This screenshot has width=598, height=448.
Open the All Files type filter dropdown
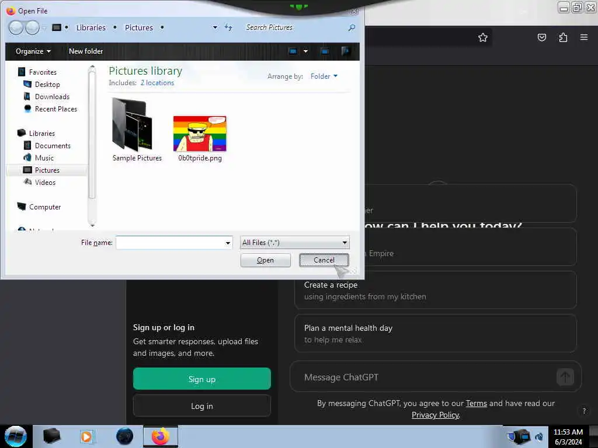tap(294, 243)
